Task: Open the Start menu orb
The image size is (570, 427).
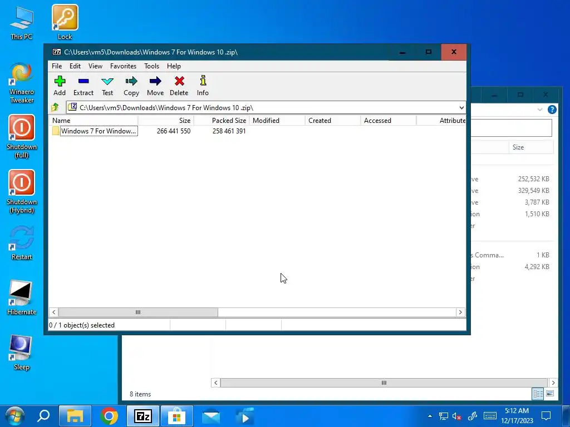Action: click(14, 416)
